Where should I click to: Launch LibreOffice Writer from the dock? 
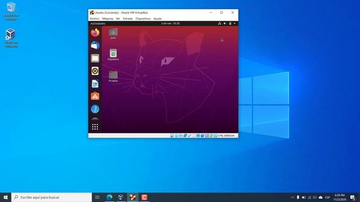[x=95, y=84]
